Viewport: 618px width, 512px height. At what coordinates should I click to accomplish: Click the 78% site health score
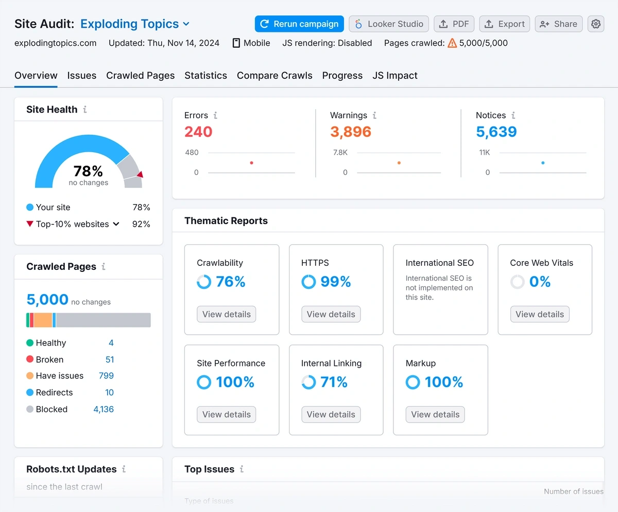88,171
